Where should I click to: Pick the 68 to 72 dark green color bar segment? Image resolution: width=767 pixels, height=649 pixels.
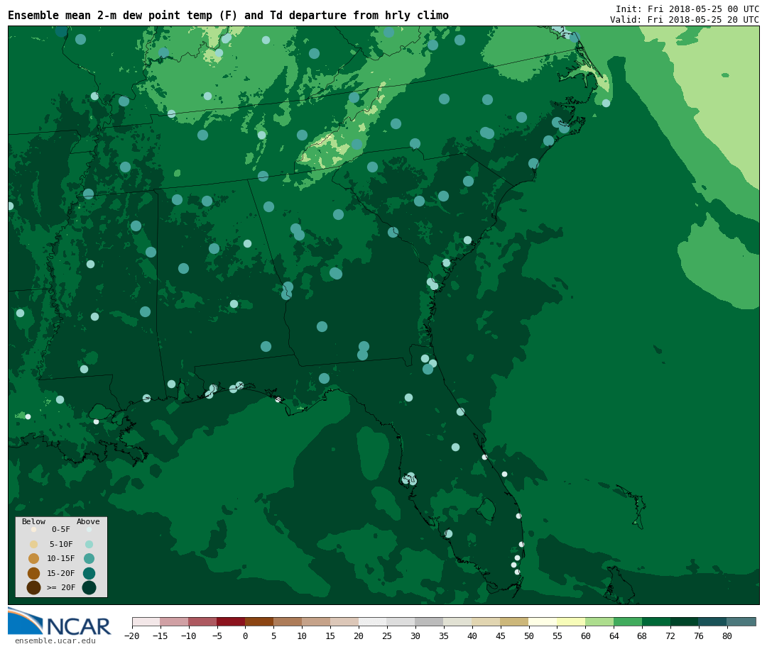[x=657, y=621]
